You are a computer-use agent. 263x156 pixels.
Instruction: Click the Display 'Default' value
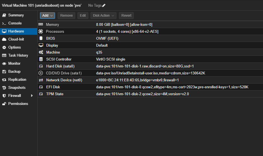click(102, 45)
